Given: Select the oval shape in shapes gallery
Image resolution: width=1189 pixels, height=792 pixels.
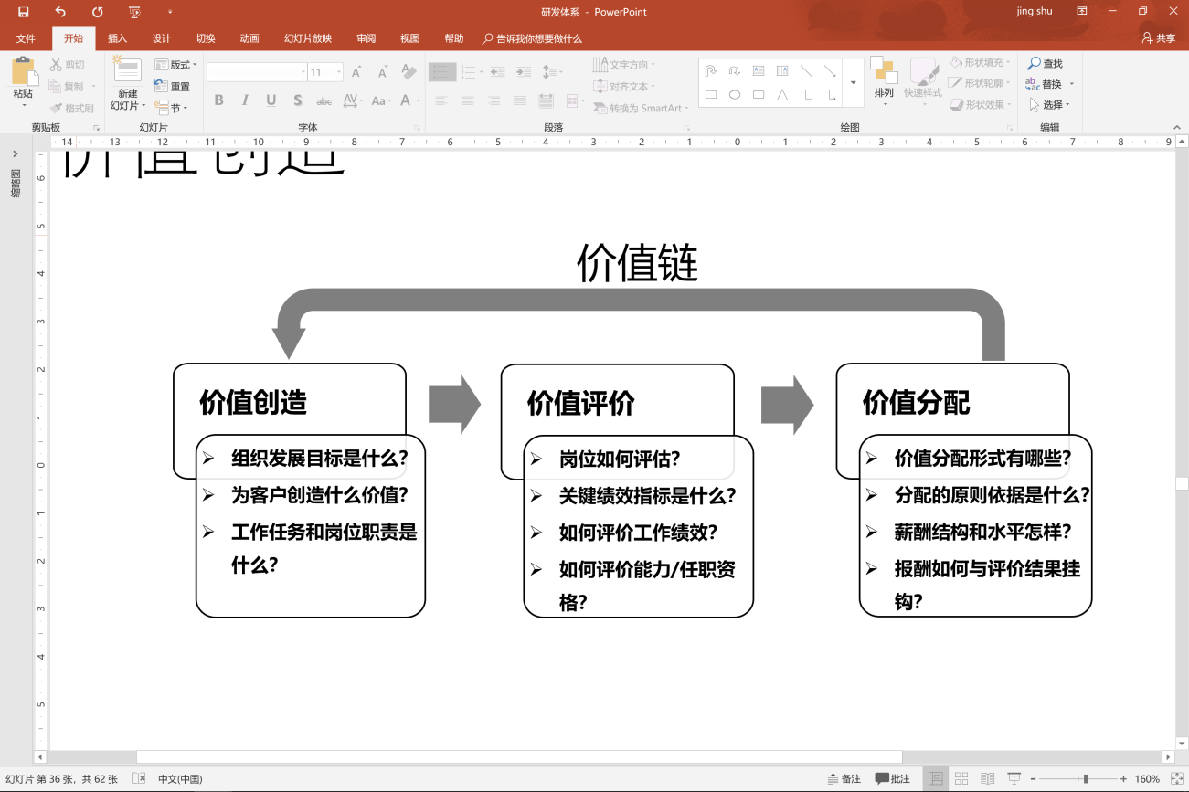Looking at the screenshot, I should click(735, 94).
